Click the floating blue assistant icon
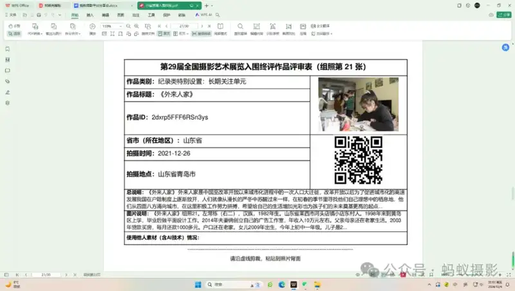The width and height of the screenshot is (515, 291). click(x=505, y=48)
